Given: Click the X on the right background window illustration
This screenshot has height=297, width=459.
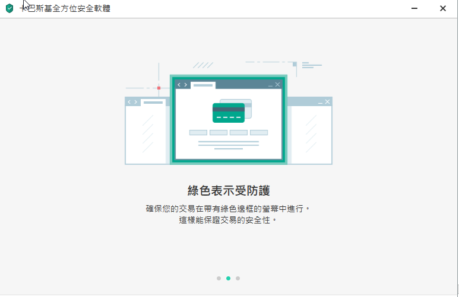Looking at the screenshot, I should tap(327, 102).
